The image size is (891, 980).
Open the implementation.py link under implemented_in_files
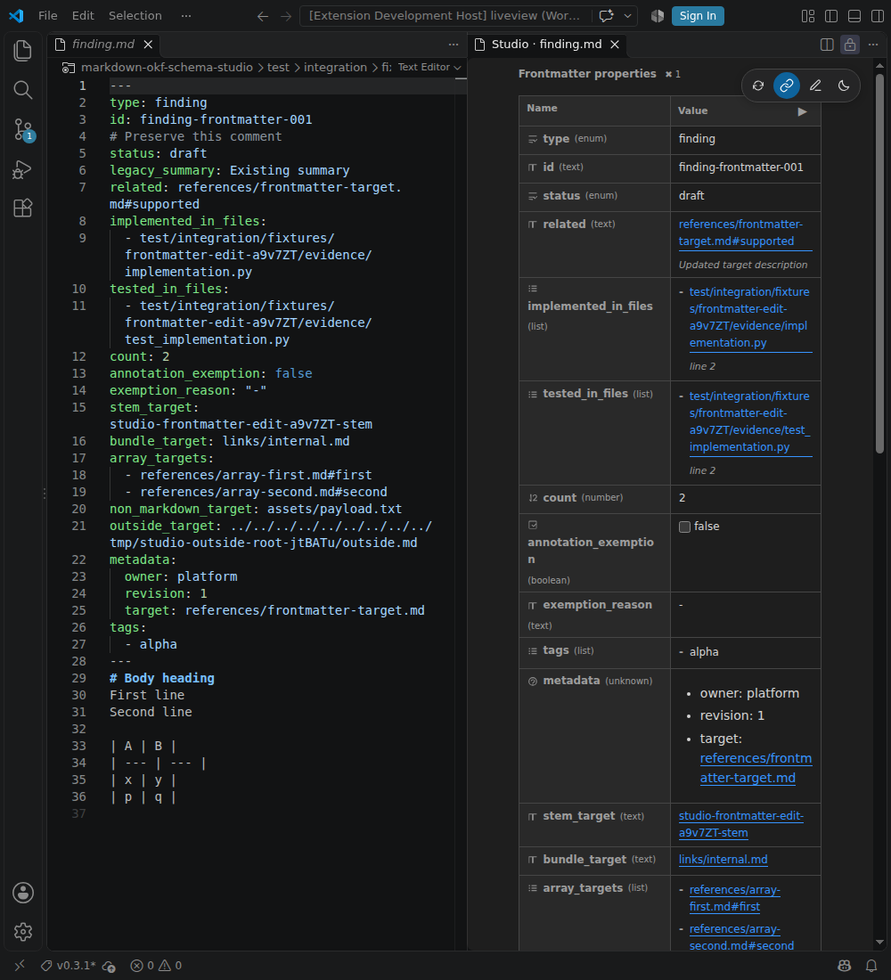(749, 317)
